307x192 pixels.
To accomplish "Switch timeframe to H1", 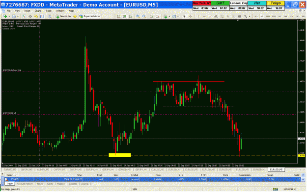I will pyautogui.click(x=280, y=16).
